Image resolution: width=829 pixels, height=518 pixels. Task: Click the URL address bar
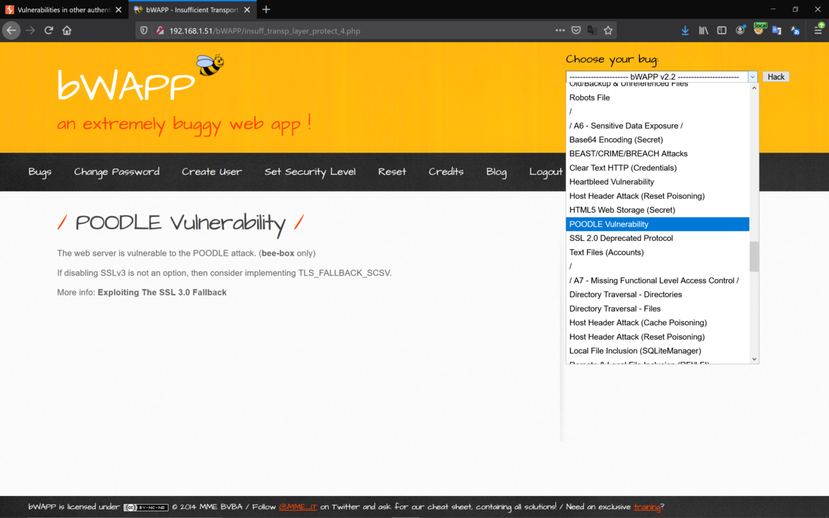[x=359, y=30]
